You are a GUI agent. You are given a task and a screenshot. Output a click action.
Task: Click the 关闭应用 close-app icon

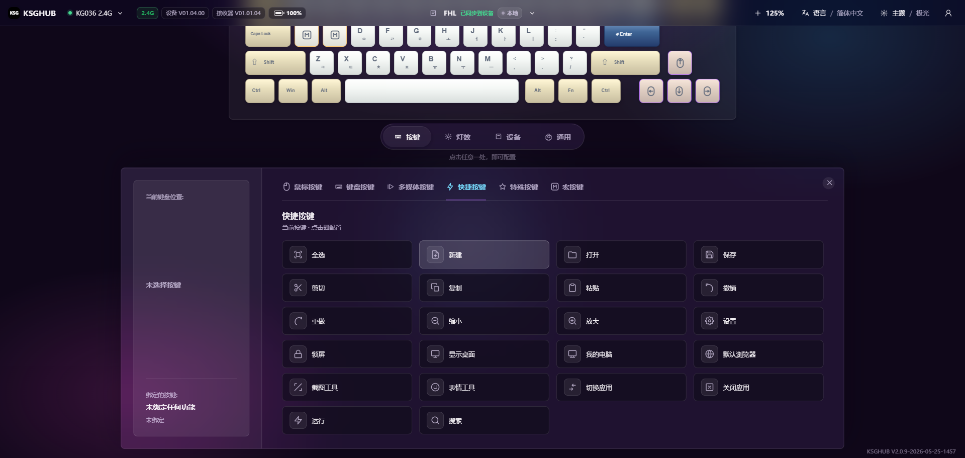click(x=710, y=387)
